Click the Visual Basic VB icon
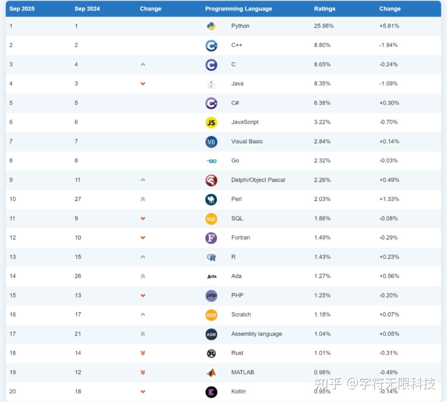 point(211,142)
